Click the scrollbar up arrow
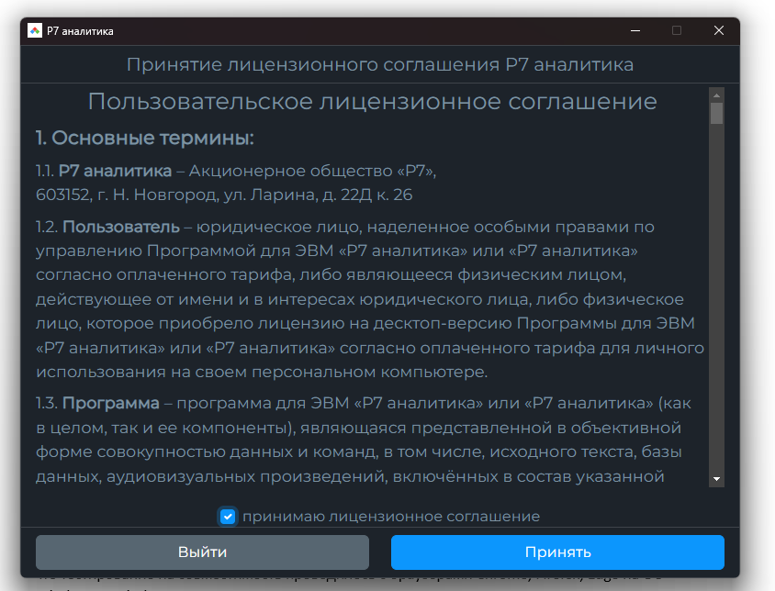The image size is (775, 591). (716, 95)
